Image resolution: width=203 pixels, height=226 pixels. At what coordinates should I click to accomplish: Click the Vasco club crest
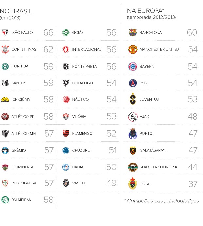(x=66, y=183)
